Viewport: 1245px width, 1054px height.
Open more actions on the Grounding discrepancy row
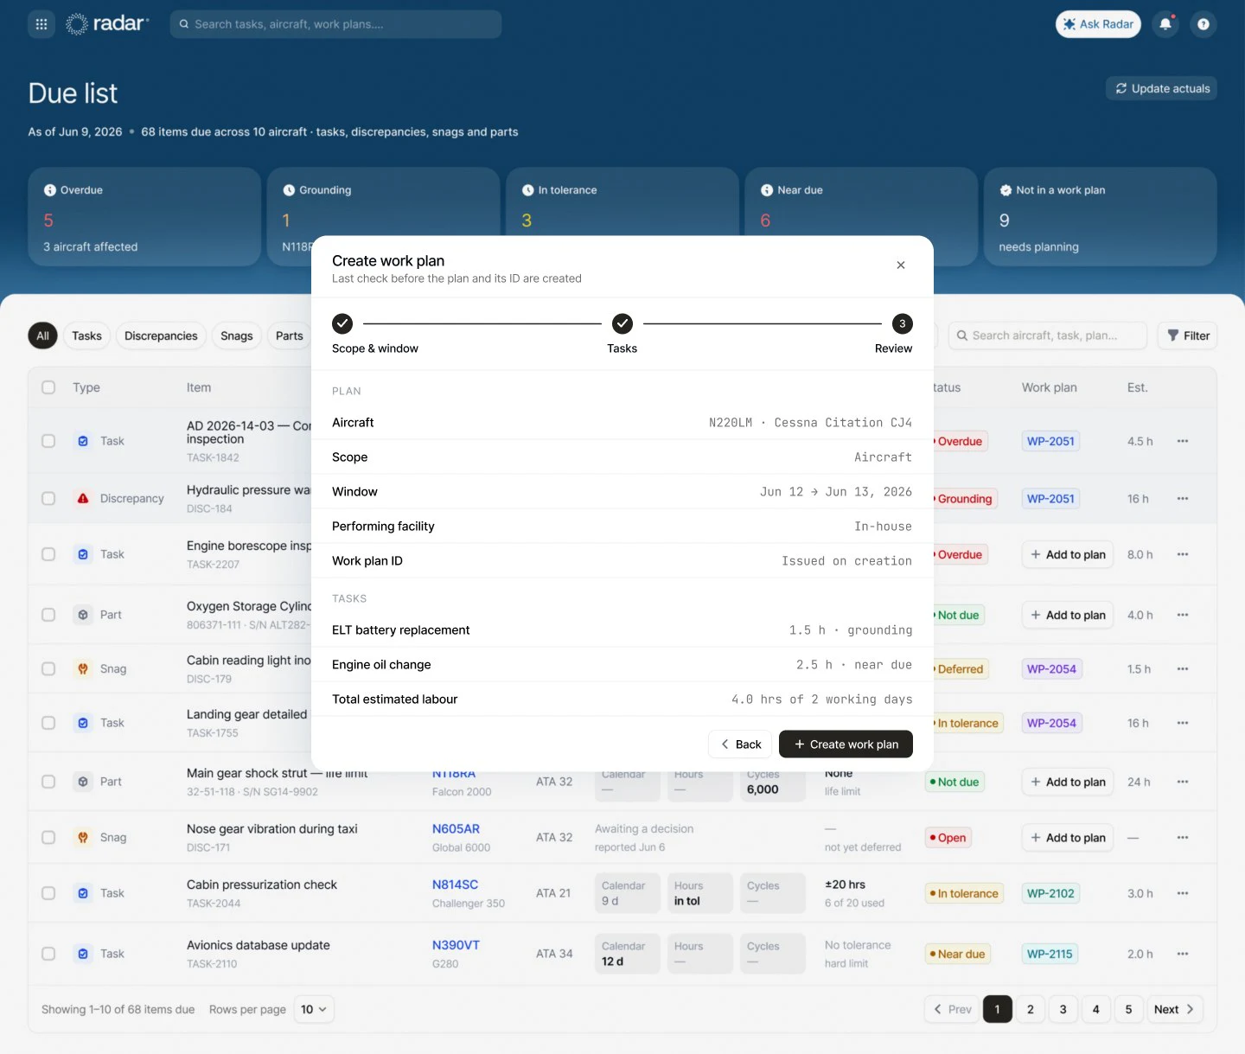click(x=1183, y=499)
